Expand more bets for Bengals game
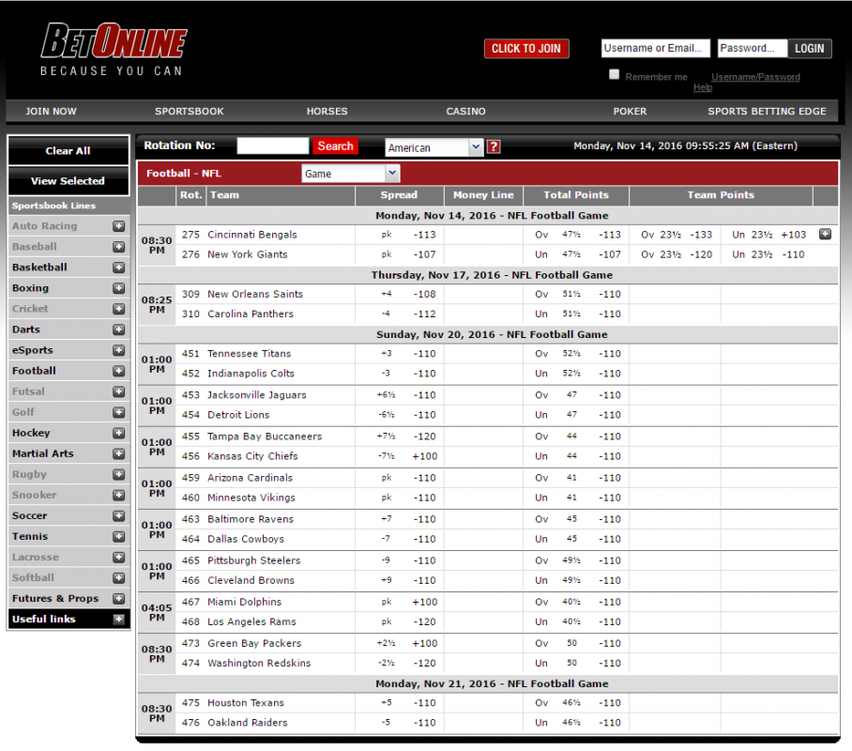The image size is (852, 751). tap(825, 235)
